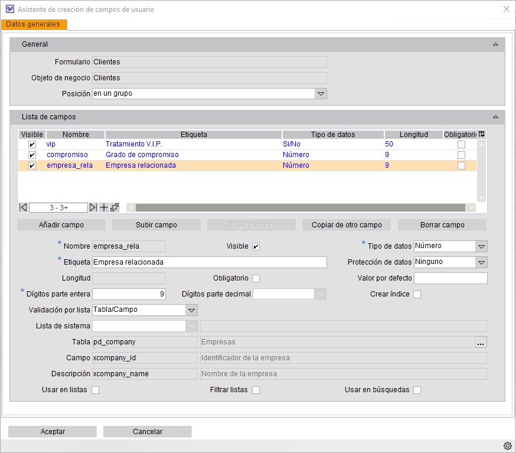Image resolution: width=516 pixels, height=453 pixels.
Task: Toggle Usar en búsquedas checkbox
Action: pyautogui.click(x=417, y=390)
